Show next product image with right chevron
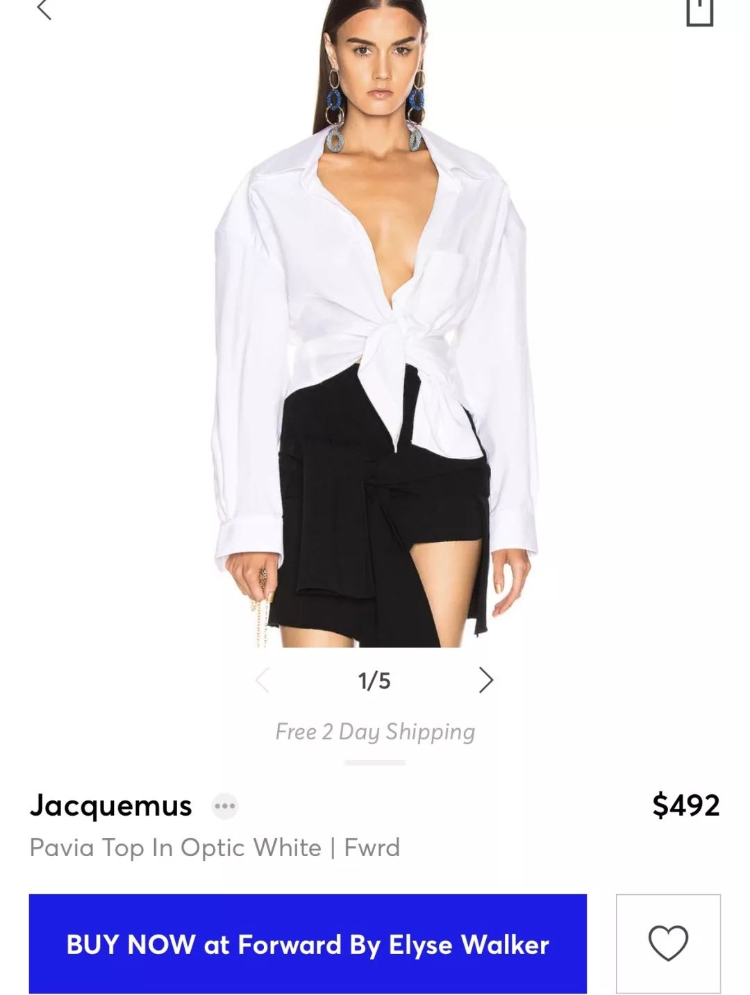 pyautogui.click(x=486, y=680)
